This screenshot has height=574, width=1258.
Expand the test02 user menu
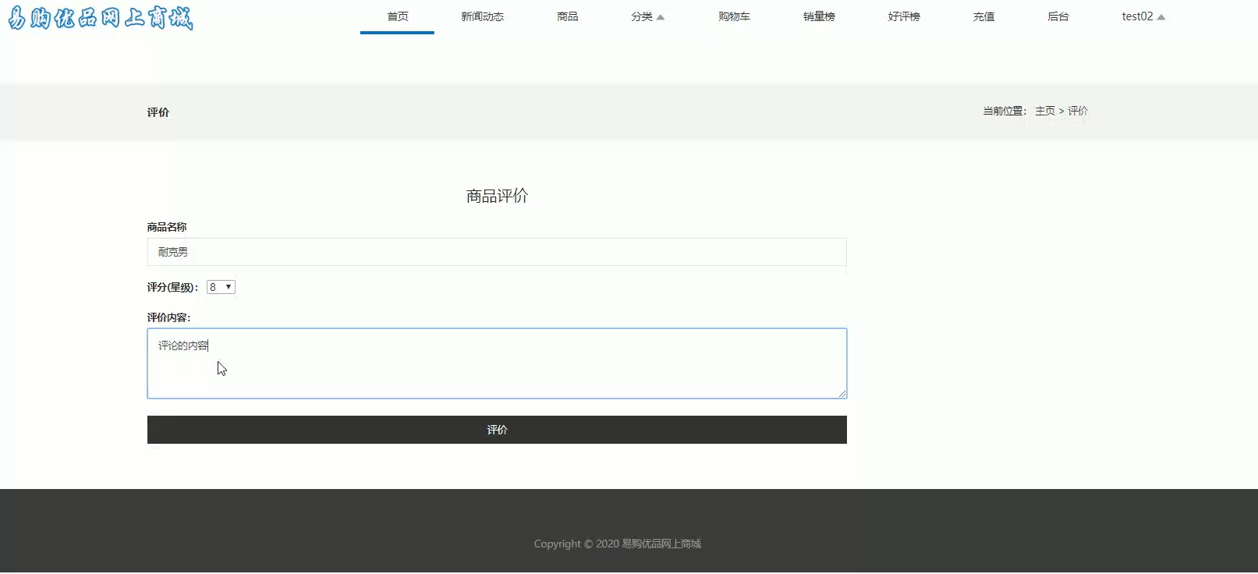coord(1143,16)
